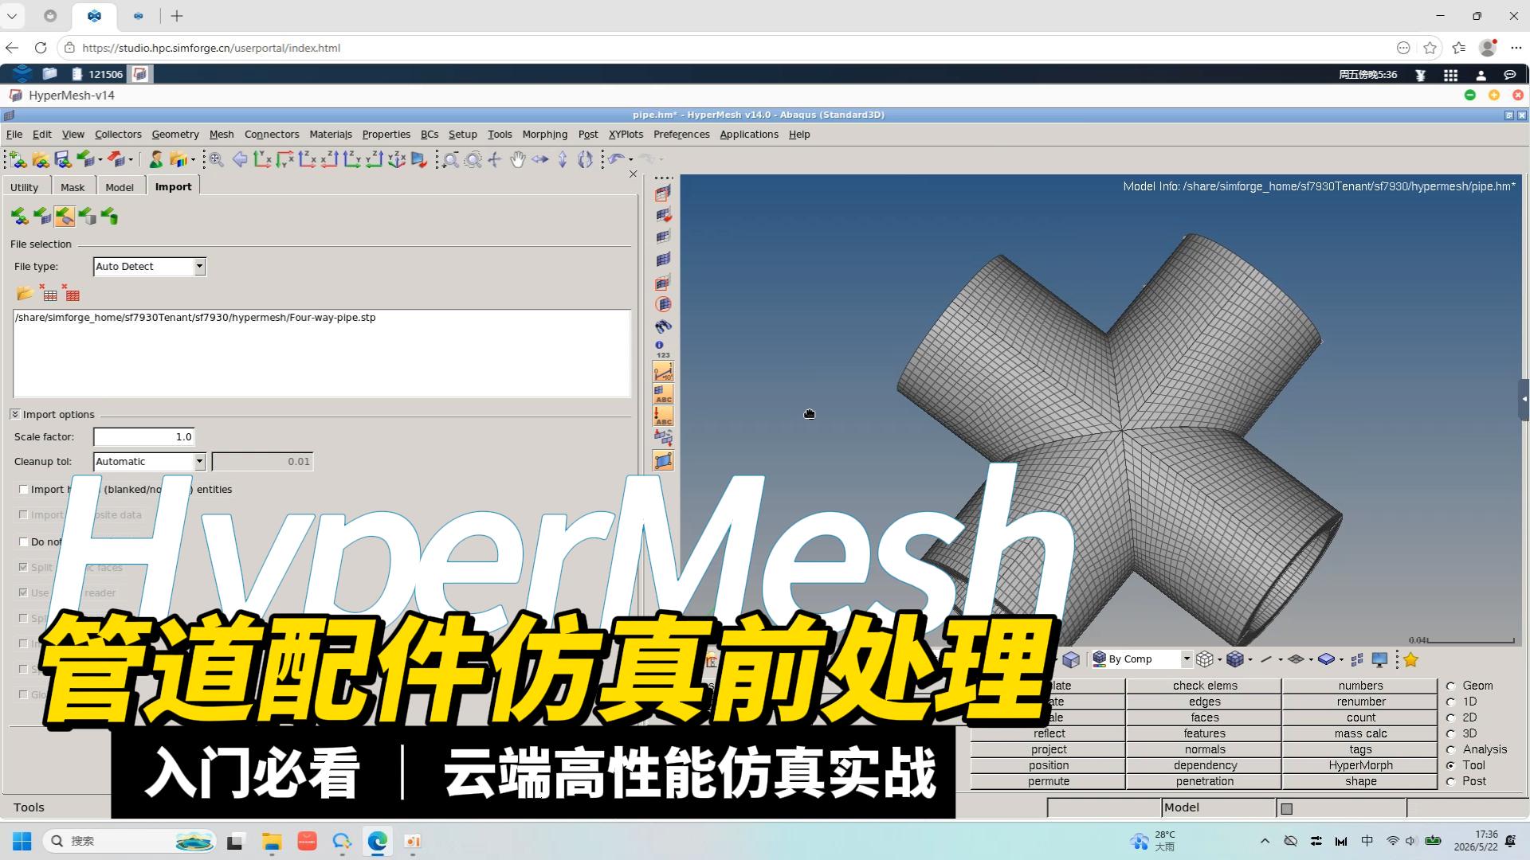Select the Analysis radio button
The width and height of the screenshot is (1530, 860).
click(1451, 749)
